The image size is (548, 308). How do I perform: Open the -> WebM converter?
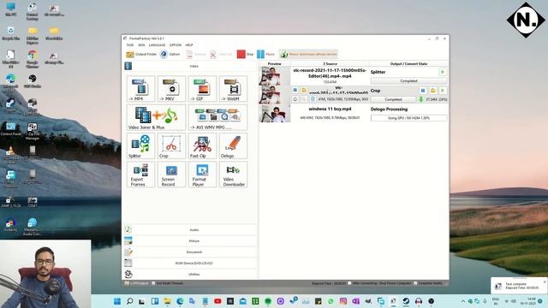pos(233,89)
